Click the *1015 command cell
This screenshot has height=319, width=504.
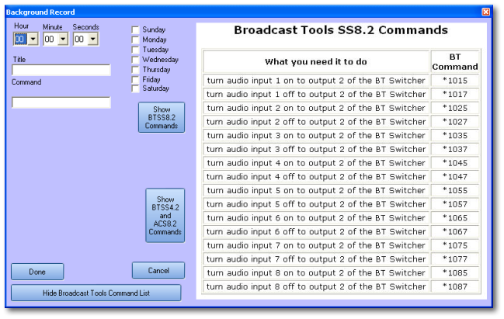455,80
